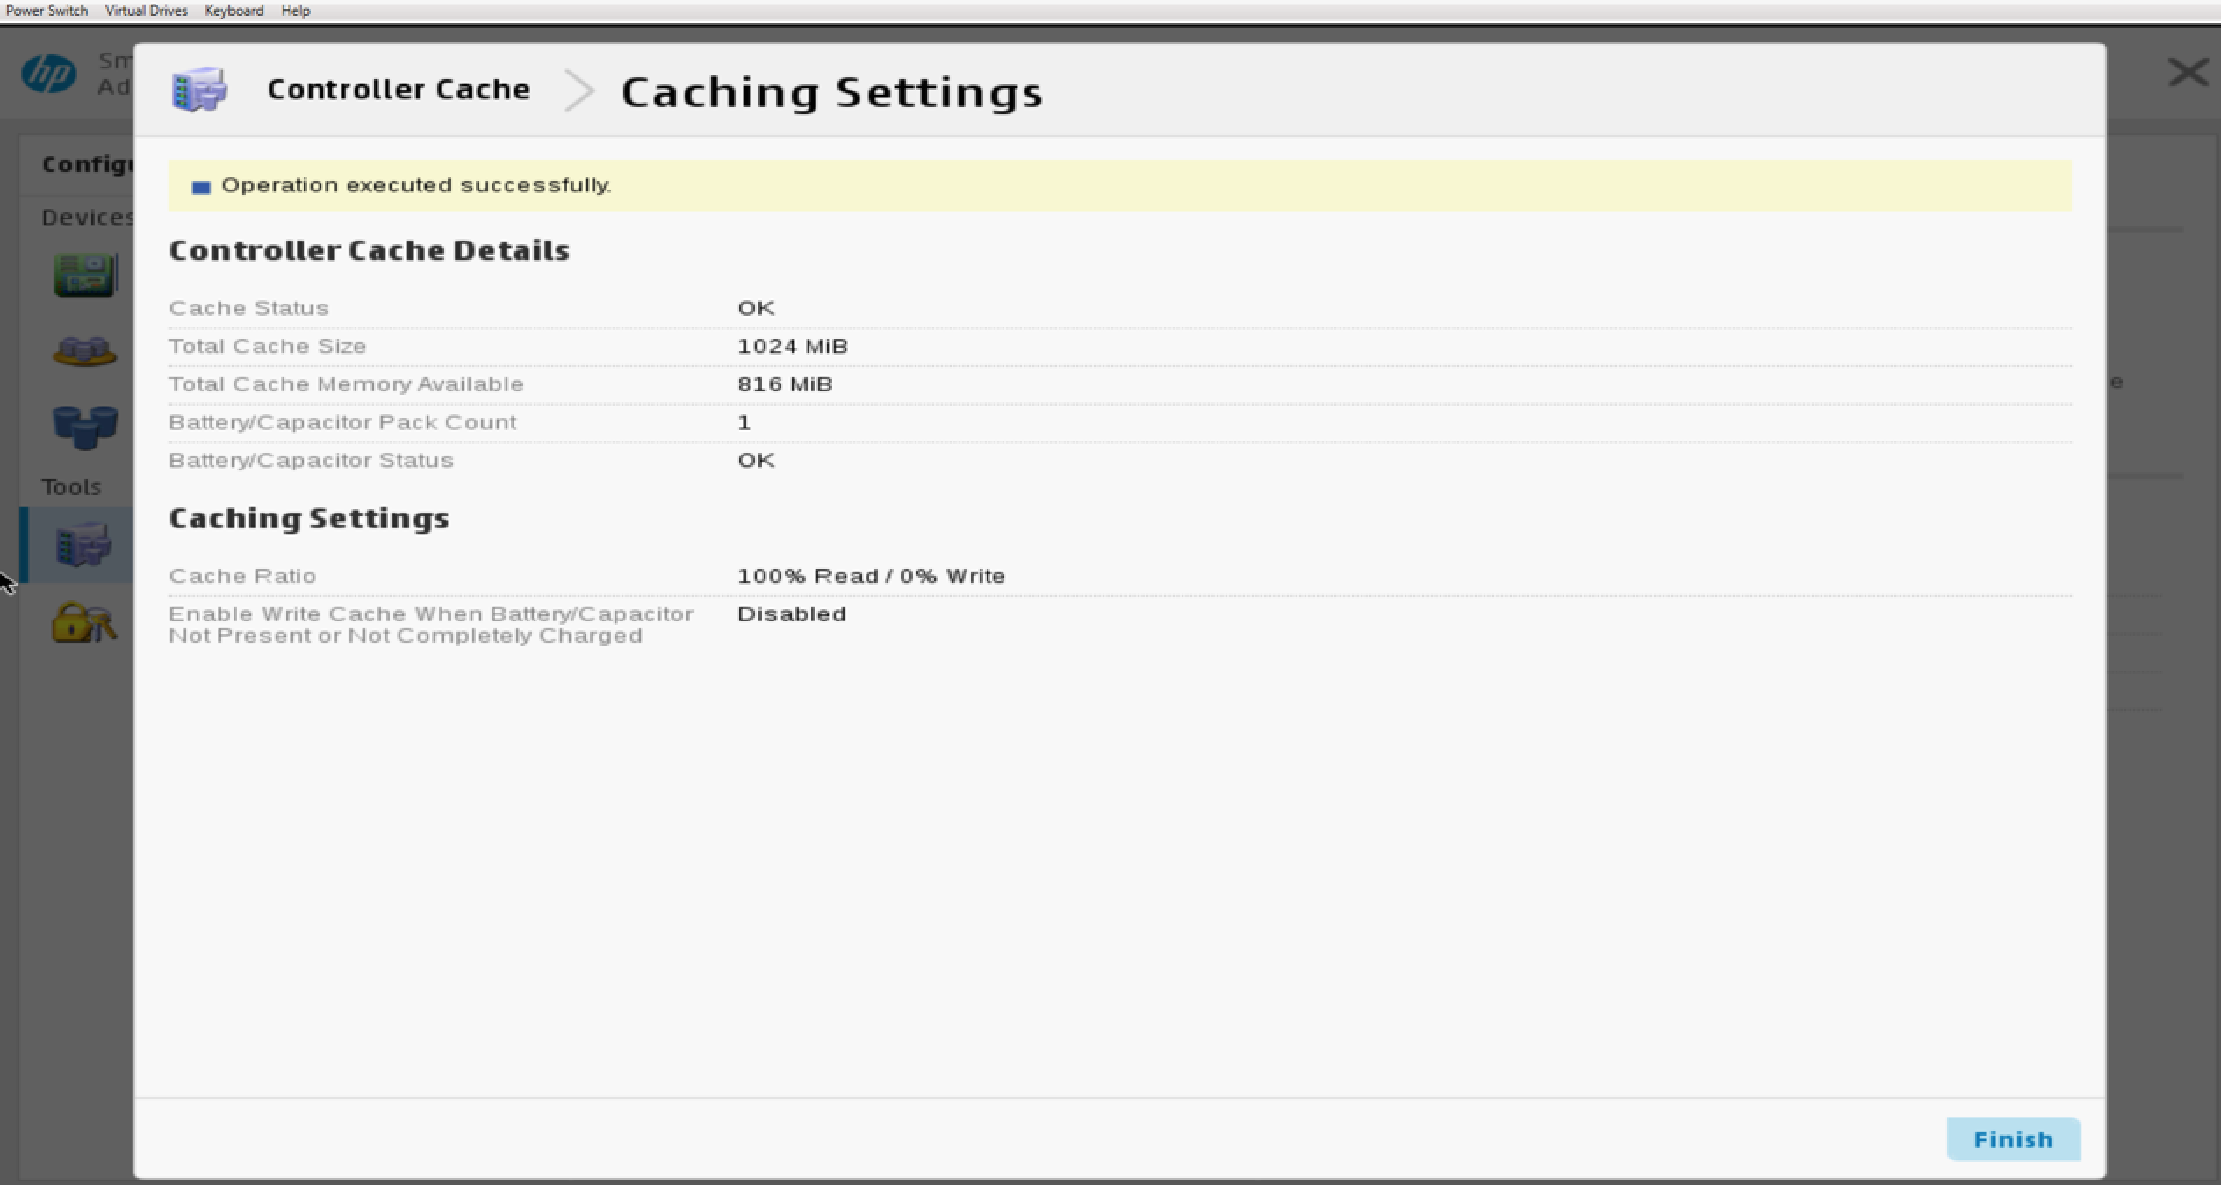The height and width of the screenshot is (1185, 2221).
Task: Click the Cache Ratio value text
Action: tap(871, 576)
